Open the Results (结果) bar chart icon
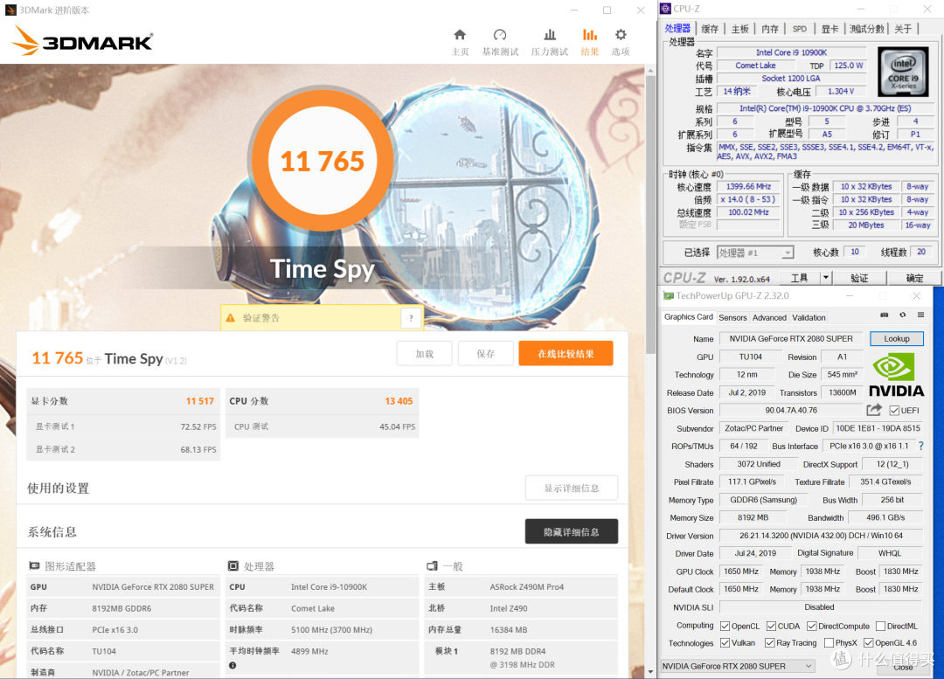The width and height of the screenshot is (944, 679). 590,35
